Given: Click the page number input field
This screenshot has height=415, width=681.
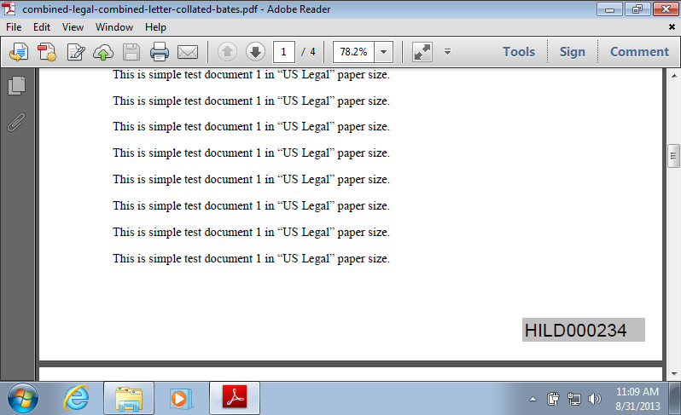Looking at the screenshot, I should [x=284, y=52].
